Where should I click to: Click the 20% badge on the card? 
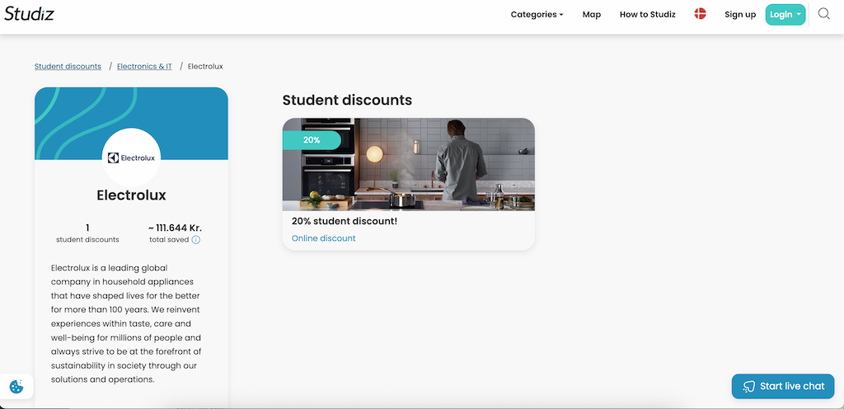point(312,140)
